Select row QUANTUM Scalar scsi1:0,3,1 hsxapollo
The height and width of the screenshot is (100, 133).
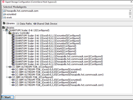tap(59, 64)
